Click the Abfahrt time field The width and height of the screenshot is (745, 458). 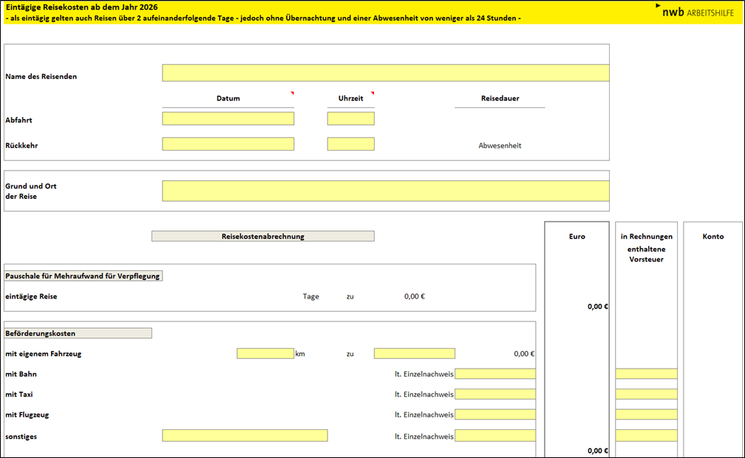tap(350, 119)
